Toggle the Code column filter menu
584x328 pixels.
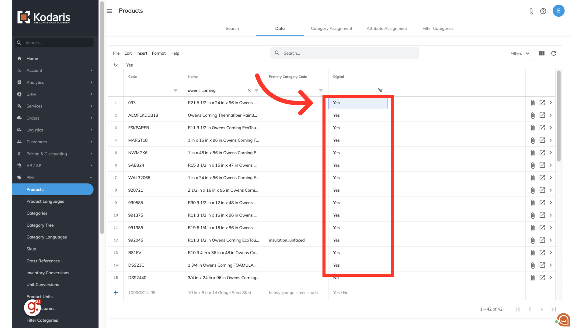coord(176,90)
